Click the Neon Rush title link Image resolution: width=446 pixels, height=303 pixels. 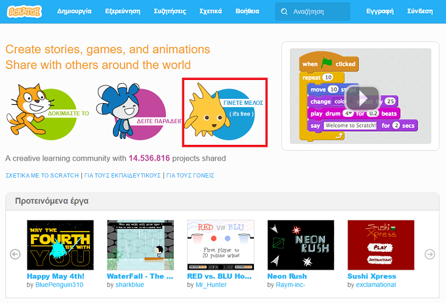click(287, 276)
